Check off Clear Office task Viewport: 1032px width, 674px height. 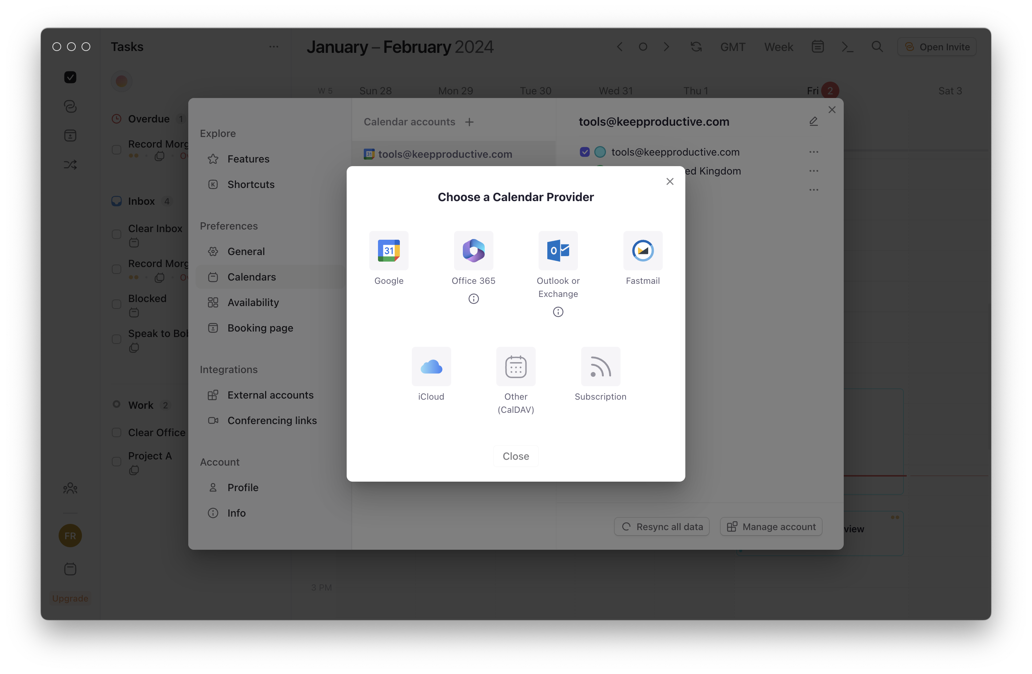click(117, 432)
